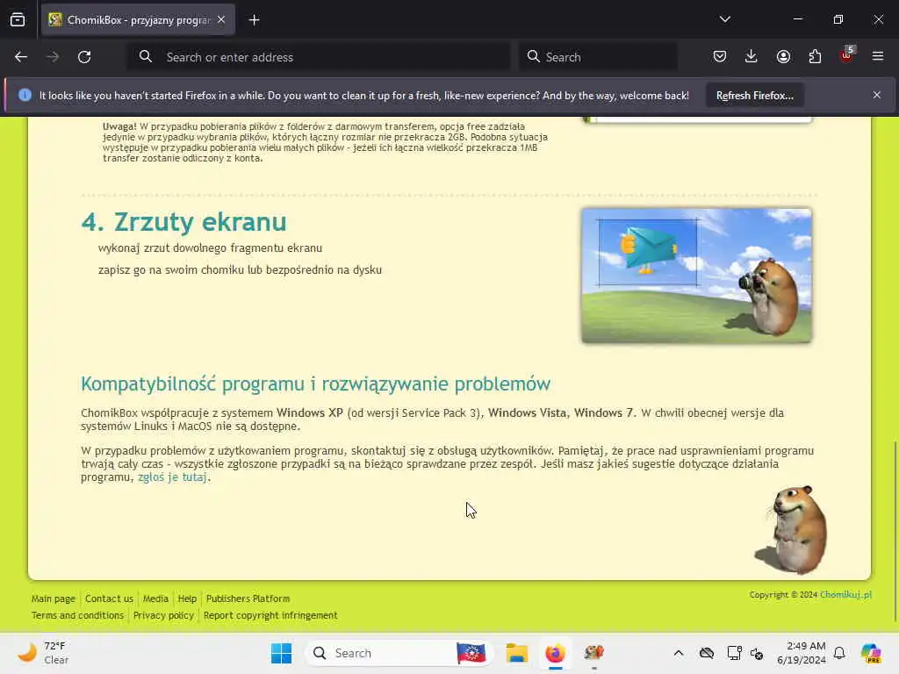Screen dimensions: 899x674
Task: Click the muted volume tray icon
Action: click(x=757, y=653)
